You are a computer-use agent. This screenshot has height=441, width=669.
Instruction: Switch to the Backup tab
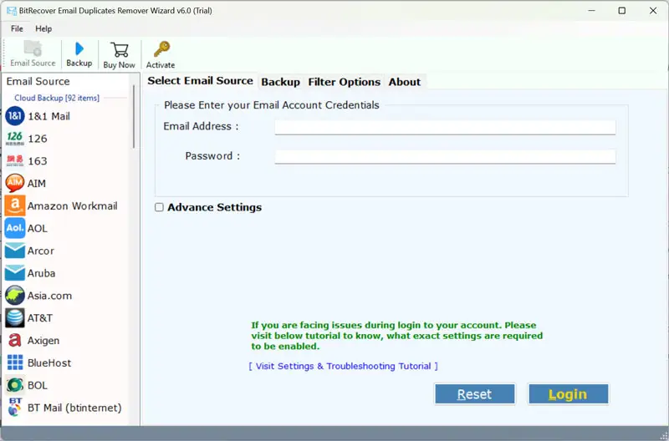point(280,82)
